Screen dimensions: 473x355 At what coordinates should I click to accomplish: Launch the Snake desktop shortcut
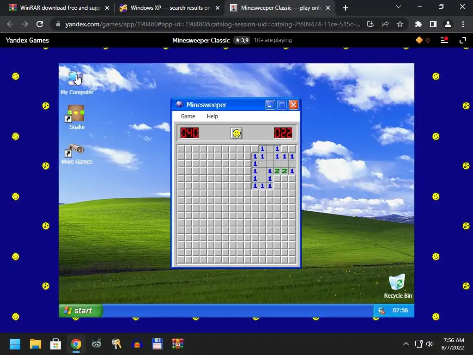[77, 117]
